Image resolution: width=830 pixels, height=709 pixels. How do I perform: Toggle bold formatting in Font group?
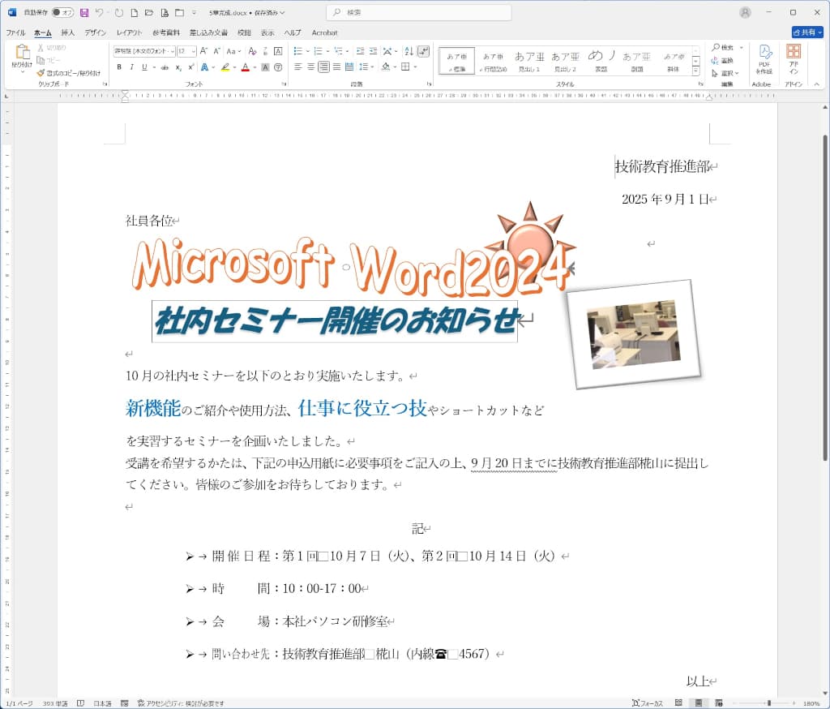pos(118,67)
